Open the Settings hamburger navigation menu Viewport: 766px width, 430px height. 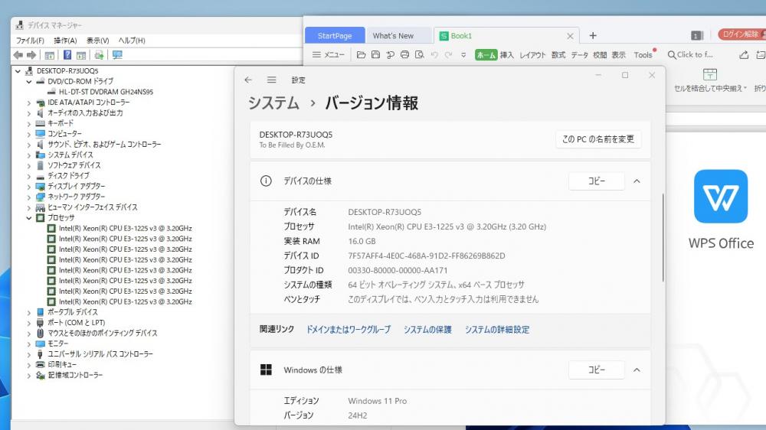click(272, 80)
